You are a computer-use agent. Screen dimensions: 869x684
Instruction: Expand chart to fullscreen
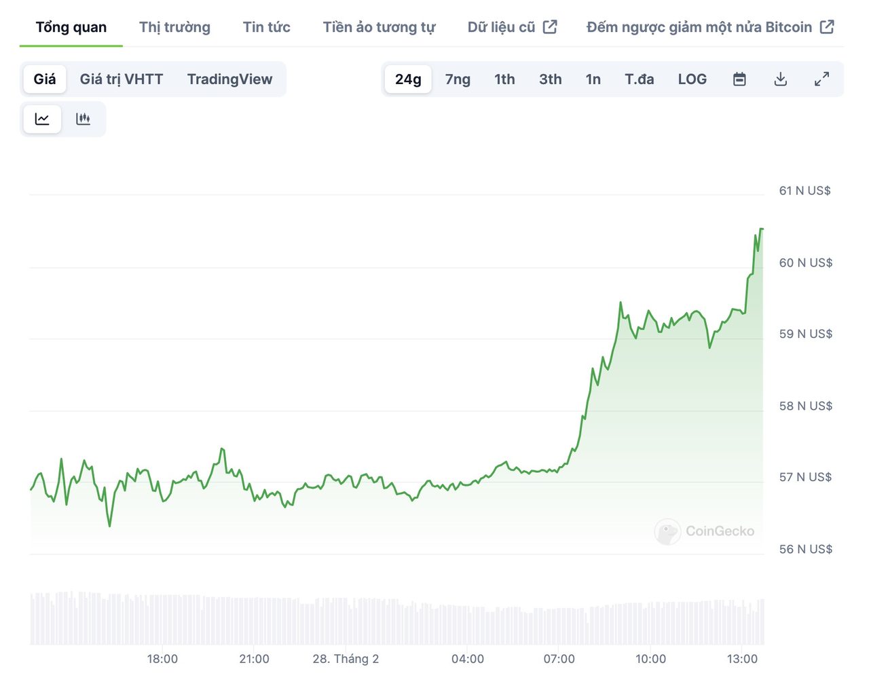point(821,79)
